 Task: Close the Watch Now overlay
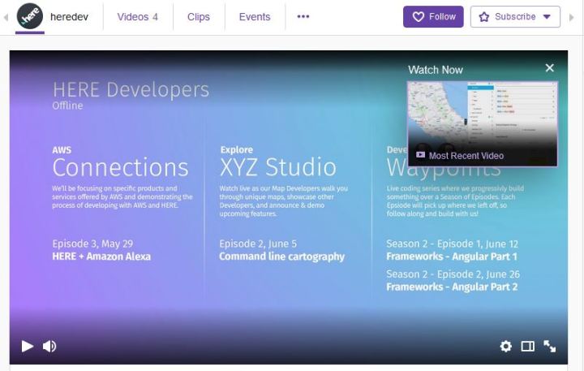[x=549, y=68]
